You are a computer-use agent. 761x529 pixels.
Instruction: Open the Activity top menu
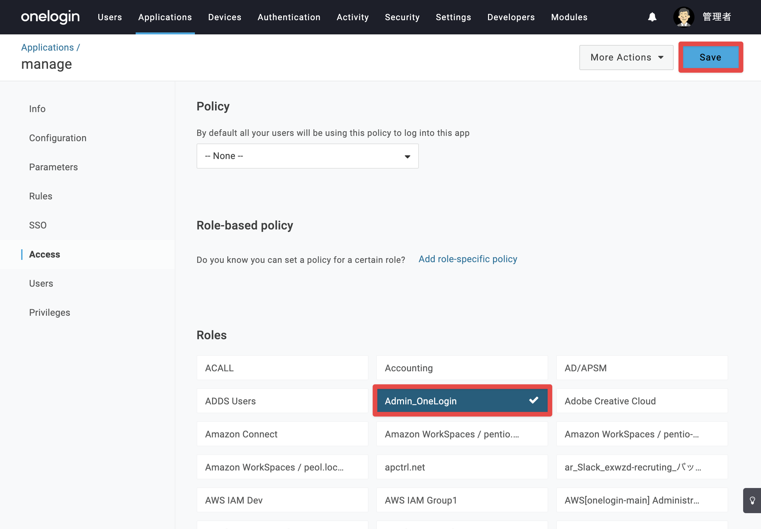[x=353, y=17]
